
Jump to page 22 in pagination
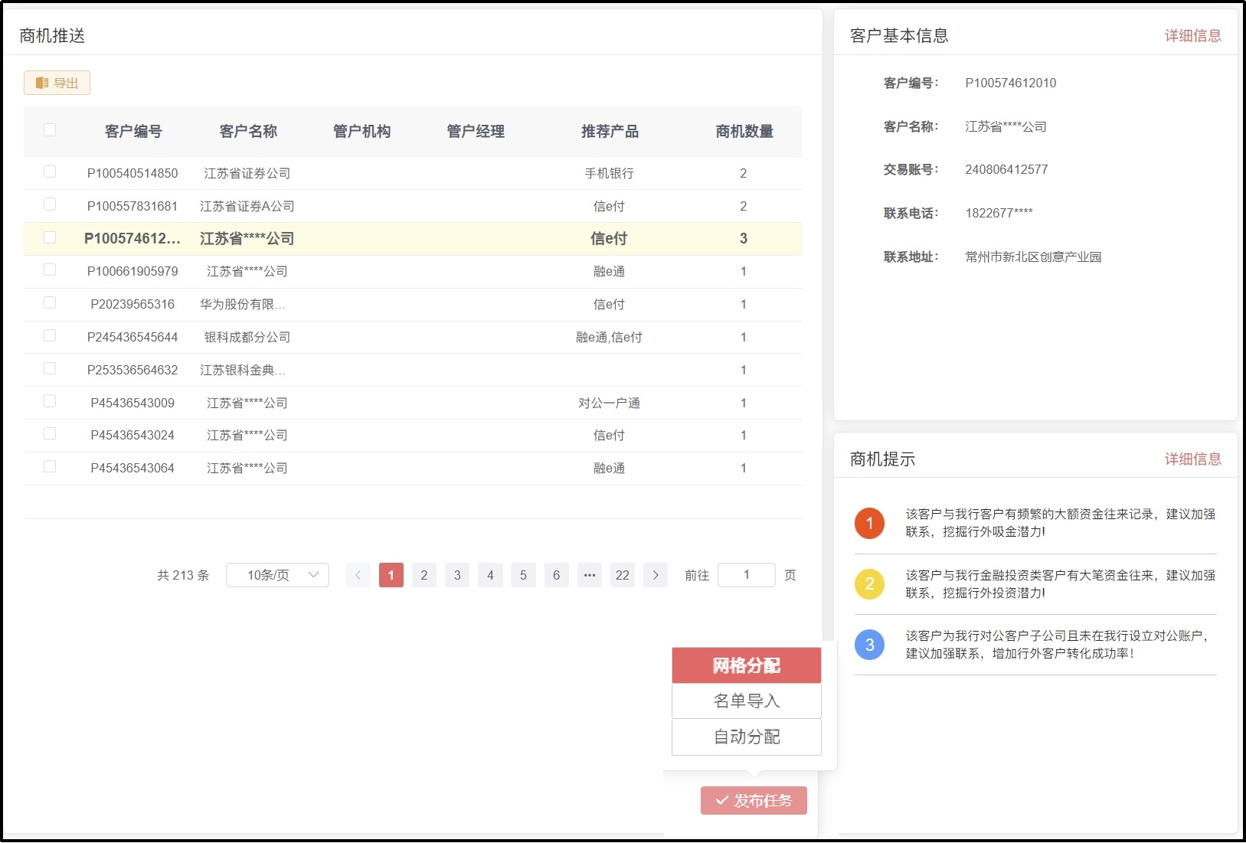(x=623, y=575)
